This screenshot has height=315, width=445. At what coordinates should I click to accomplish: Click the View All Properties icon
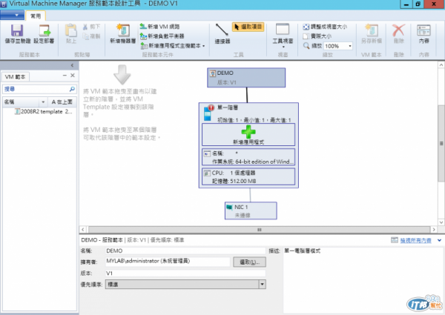coord(395,240)
